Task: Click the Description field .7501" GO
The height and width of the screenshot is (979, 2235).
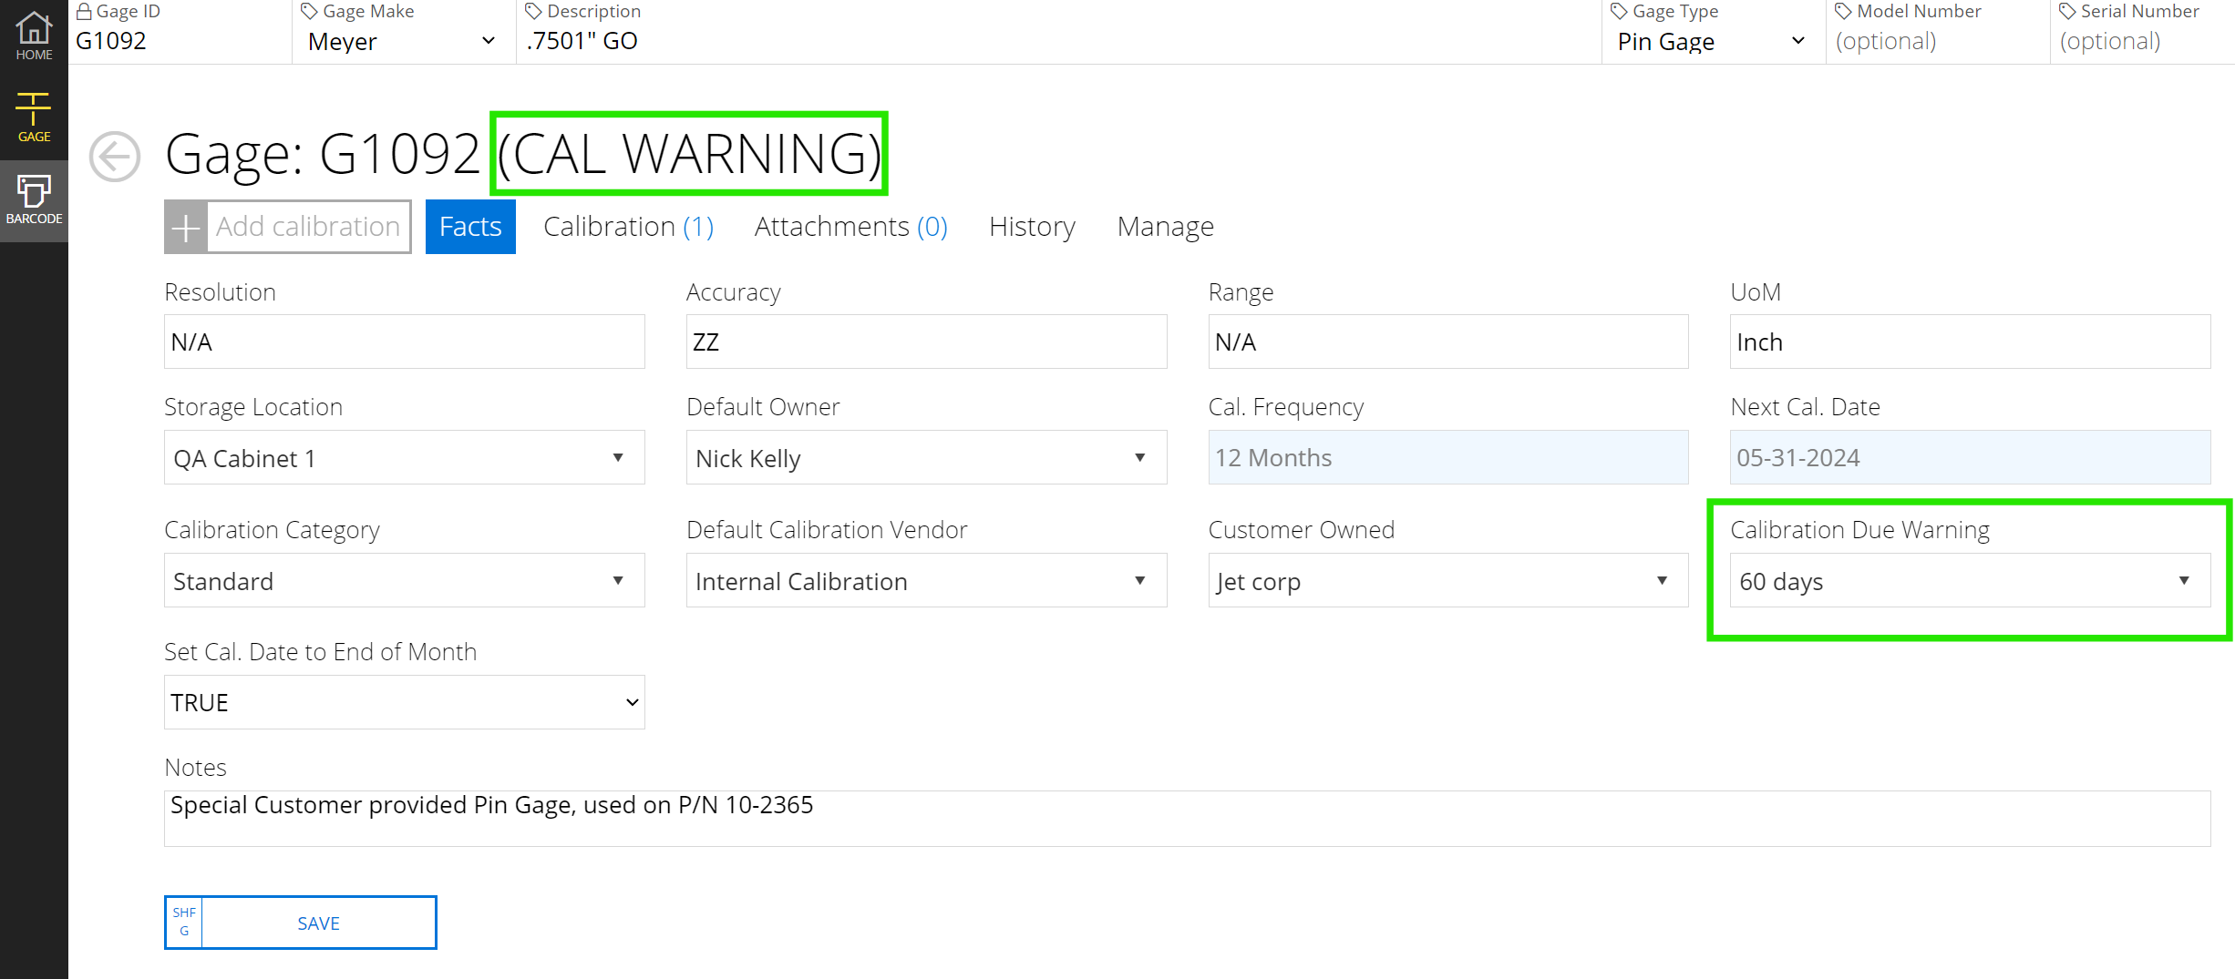Action: [x=1057, y=42]
